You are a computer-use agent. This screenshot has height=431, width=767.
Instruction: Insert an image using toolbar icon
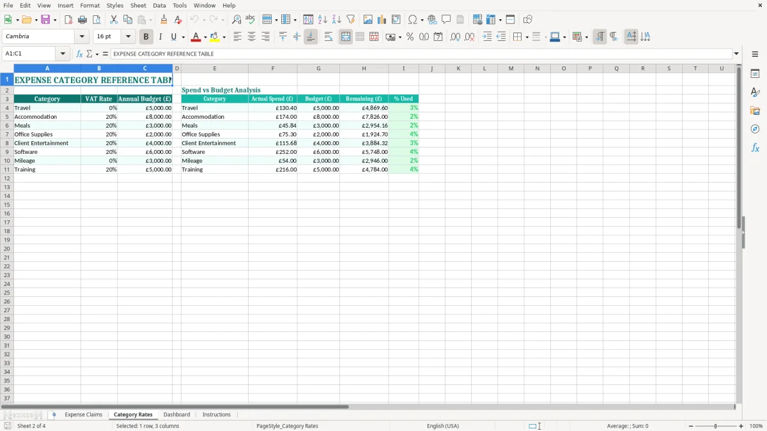coord(368,20)
